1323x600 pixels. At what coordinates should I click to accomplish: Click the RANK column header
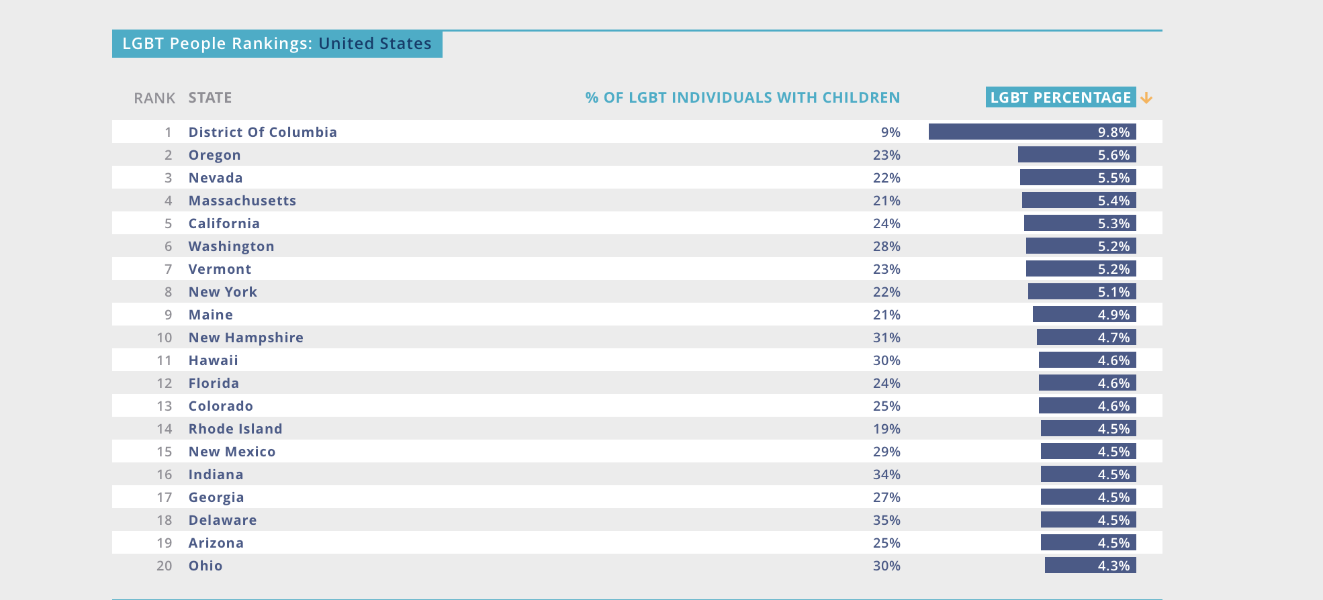(154, 98)
